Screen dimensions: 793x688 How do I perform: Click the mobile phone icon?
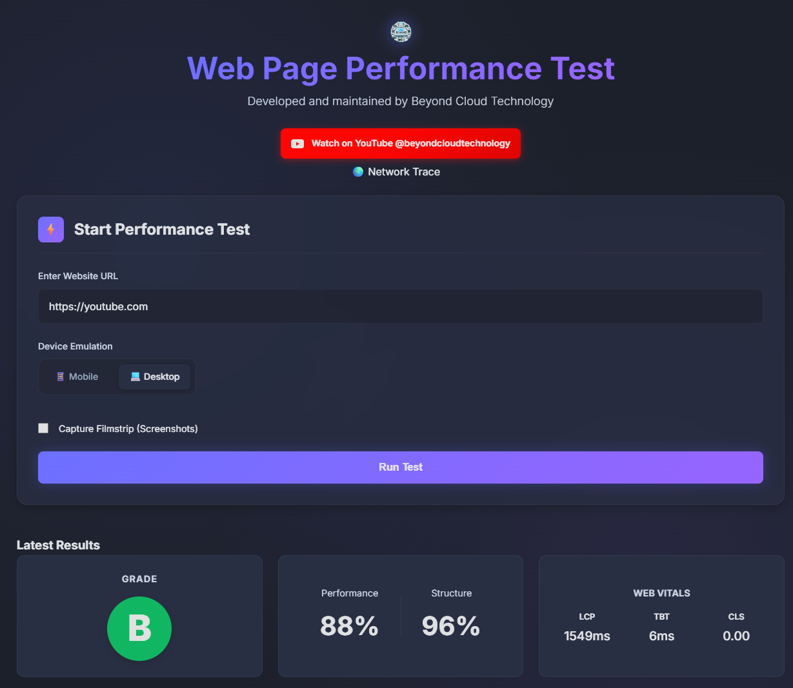[61, 377]
